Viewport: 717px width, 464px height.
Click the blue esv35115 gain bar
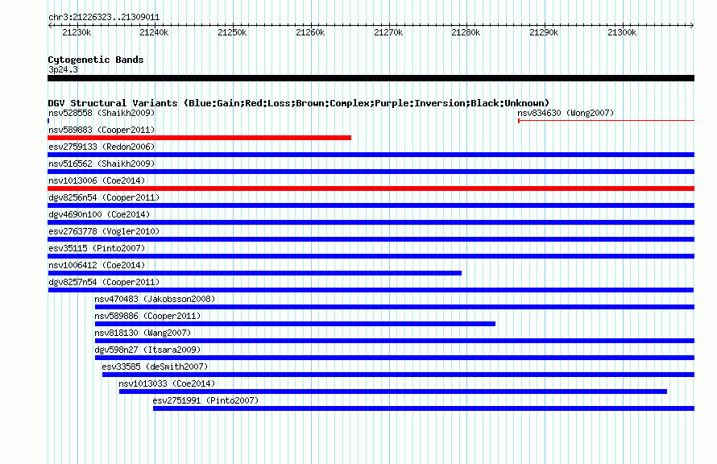click(x=371, y=256)
